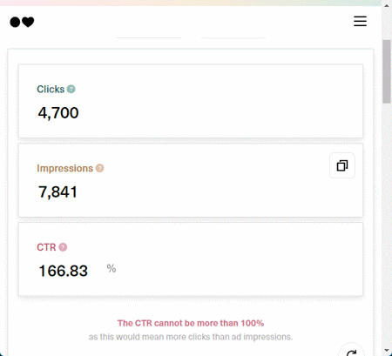392x356 pixels.
Task: Click the reload calculator arrow icon
Action: click(351, 352)
